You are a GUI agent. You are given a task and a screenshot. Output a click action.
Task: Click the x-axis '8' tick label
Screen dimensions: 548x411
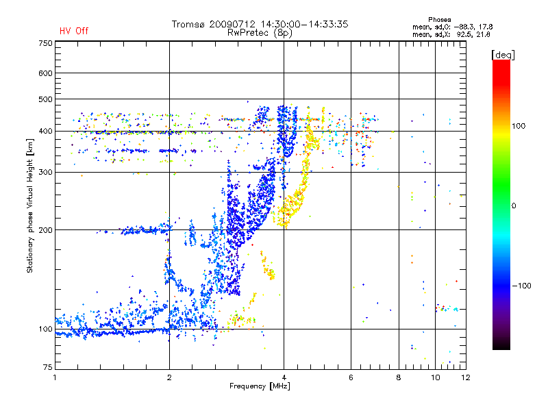tap(399, 377)
